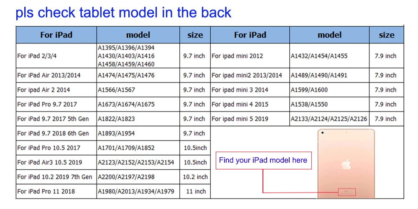Screen dimensions: 418x209
Task: Select 'For ipad mini2 2013/2014' cell
Action: [250, 75]
